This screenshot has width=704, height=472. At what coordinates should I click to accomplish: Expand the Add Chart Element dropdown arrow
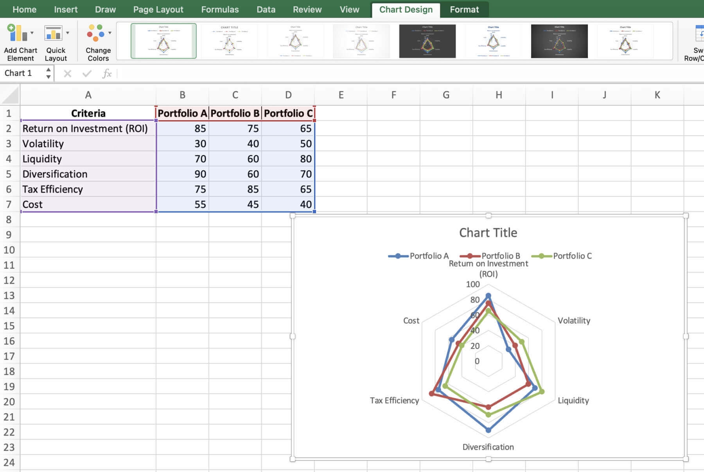[x=32, y=33]
